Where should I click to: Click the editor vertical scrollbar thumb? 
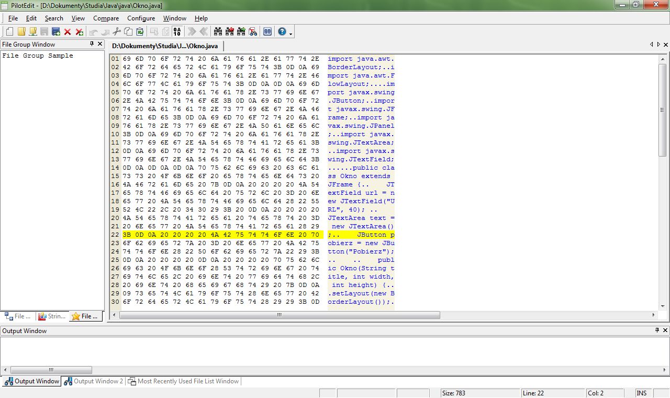tap(662, 109)
